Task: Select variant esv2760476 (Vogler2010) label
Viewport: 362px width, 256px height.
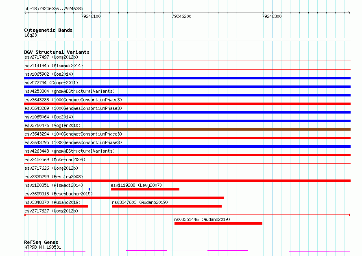Action: pyautogui.click(x=52, y=125)
